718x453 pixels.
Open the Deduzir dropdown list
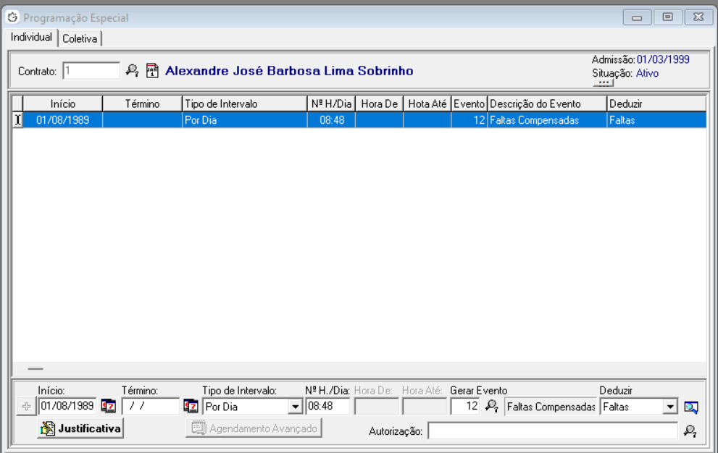[x=669, y=407]
